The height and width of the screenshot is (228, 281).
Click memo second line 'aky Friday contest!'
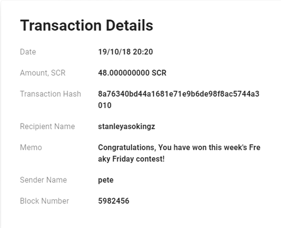tap(132, 159)
